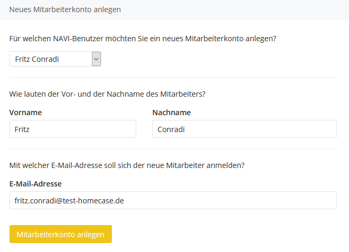Click the grey header bar of the form
Image resolution: width=349 pixels, height=252 pixels.
tap(174, 10)
